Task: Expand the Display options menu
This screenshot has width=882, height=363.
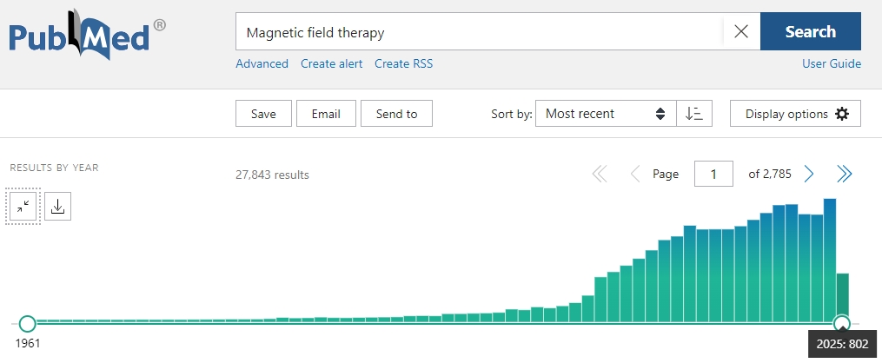Action: coord(795,114)
